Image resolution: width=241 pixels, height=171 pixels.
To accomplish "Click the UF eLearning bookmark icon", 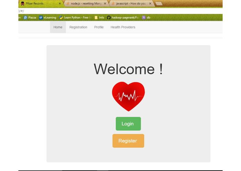I will [x=41, y=18].
